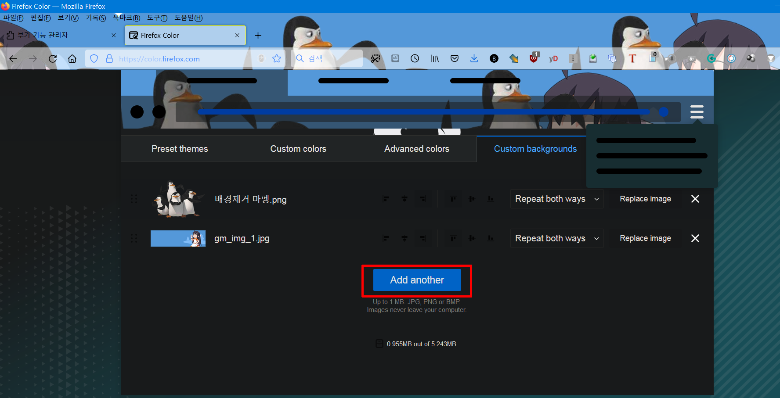Image resolution: width=780 pixels, height=398 pixels.
Task: Open repeat dropdown for 배경제거 마펭.png
Action: 557,199
